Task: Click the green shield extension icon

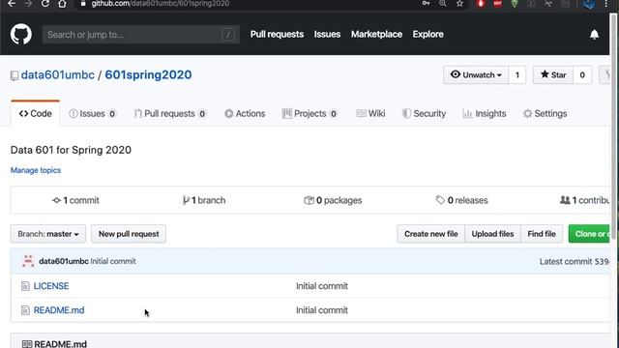Action: point(515,4)
